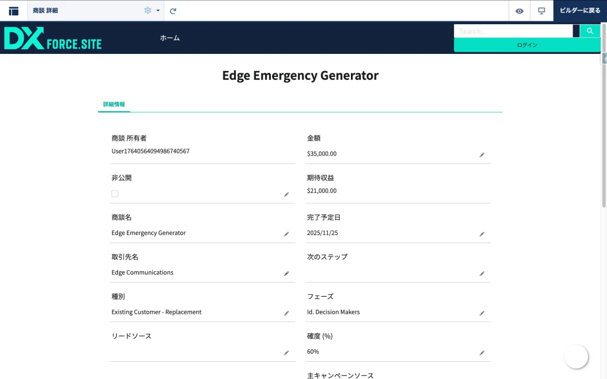The width and height of the screenshot is (607, 379).
Task: Toggle the preview eye icon
Action: (x=519, y=11)
